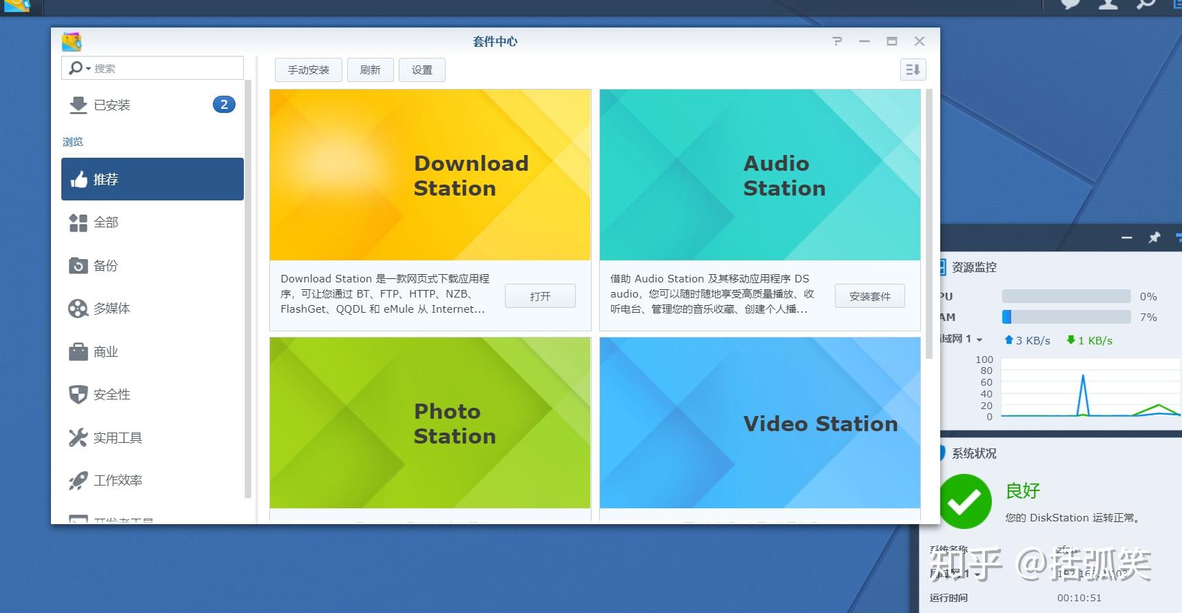The height and width of the screenshot is (613, 1182).
Task: Click the thumbs-up icon on 推荐
Action: pos(79,179)
